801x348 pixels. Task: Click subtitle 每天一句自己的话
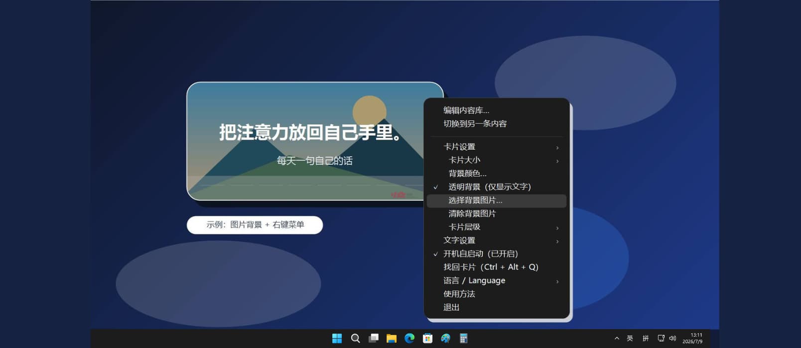pos(315,161)
